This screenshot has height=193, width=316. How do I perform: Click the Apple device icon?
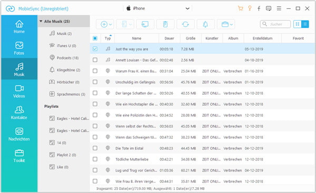[129, 8]
